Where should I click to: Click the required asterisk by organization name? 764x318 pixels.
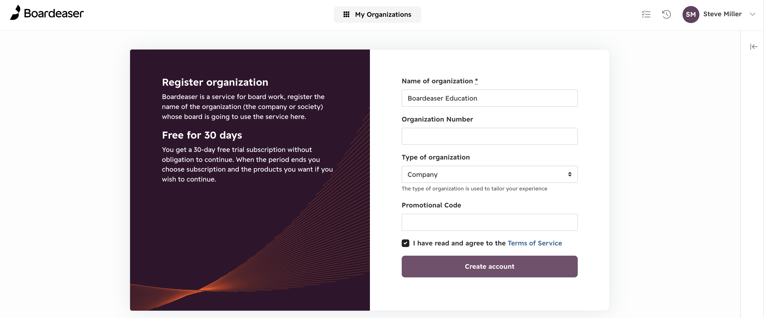[x=476, y=81]
